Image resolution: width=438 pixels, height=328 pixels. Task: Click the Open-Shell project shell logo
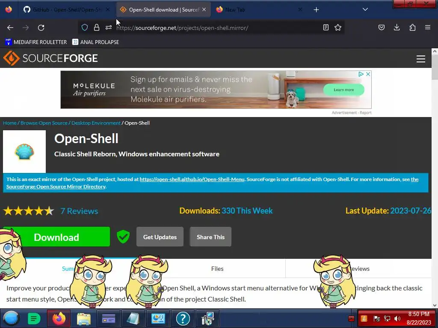[x=24, y=152]
